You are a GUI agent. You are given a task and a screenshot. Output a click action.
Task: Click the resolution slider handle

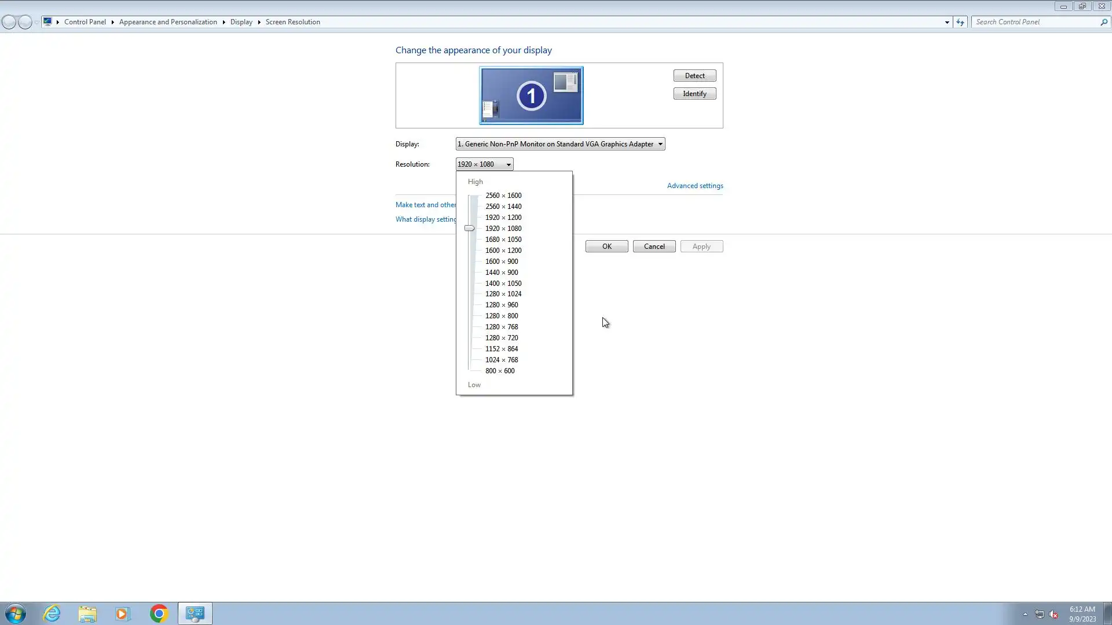[470, 229]
